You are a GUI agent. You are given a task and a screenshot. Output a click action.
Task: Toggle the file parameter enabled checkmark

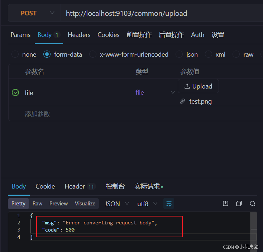pyautogui.click(x=15, y=92)
